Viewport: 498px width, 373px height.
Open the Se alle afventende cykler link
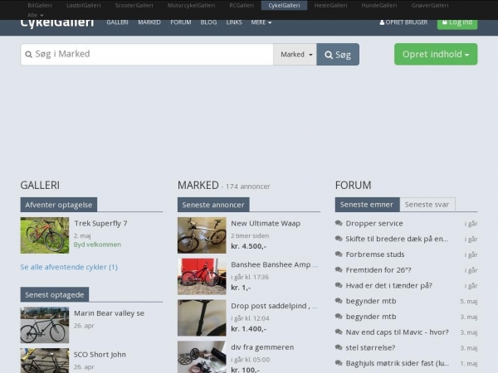[69, 267]
